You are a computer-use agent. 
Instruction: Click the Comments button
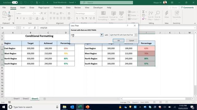tap(187, 8)
